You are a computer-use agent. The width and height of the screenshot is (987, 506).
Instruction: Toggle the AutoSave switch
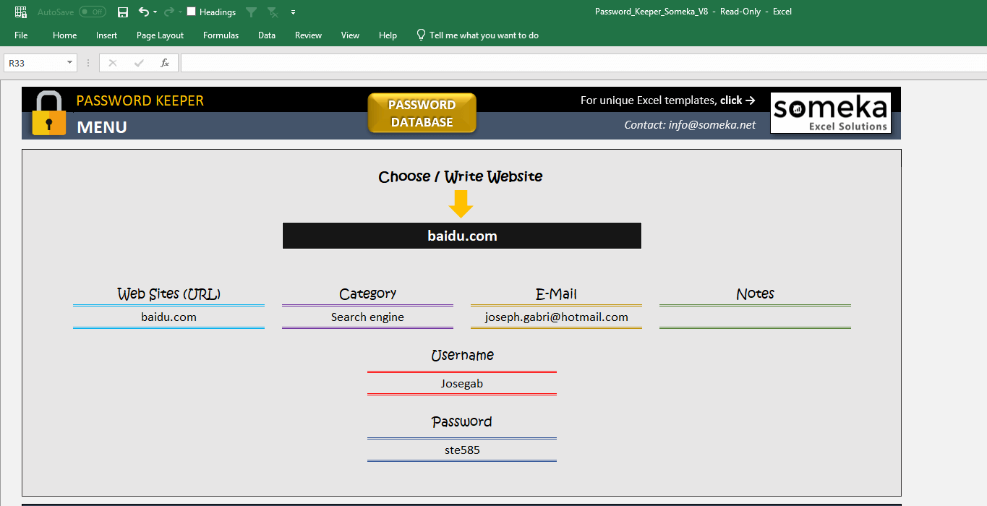click(x=93, y=12)
